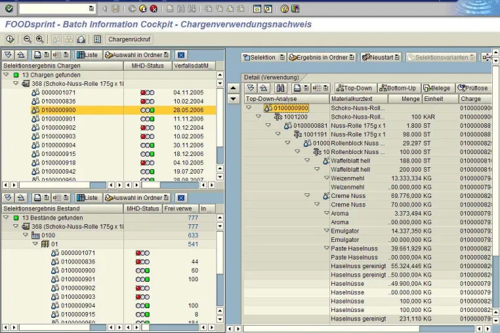Screen dimensions: 500x333
Task: Click the Paste Haselnuss 39.661,929 KG row
Action: pos(367,248)
